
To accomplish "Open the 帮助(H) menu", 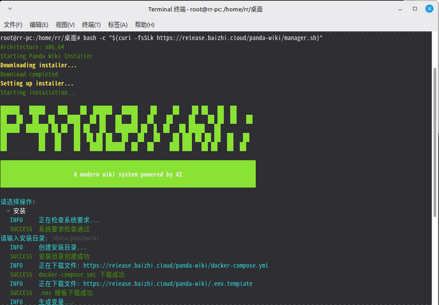I will tap(145, 25).
